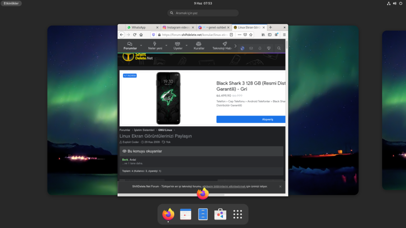
Task: Open Teknoloji Haberleri nav item
Action: pos(222,46)
